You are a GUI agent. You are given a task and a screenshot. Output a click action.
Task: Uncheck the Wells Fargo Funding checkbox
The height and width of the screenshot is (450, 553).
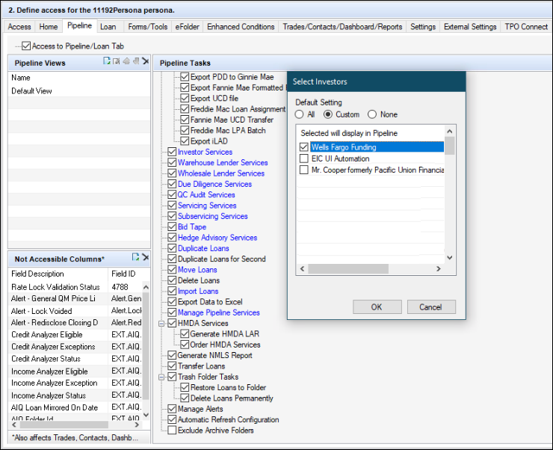pyautogui.click(x=304, y=147)
